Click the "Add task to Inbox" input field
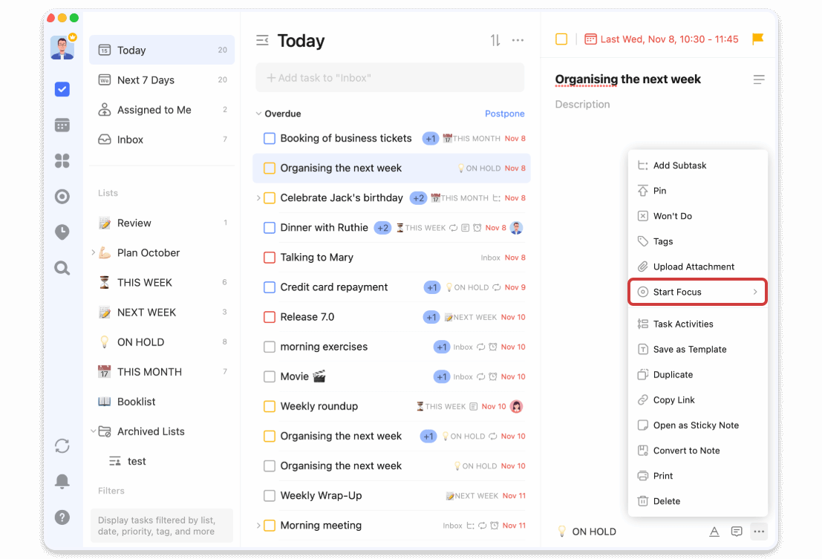This screenshot has width=822, height=559. pos(390,77)
